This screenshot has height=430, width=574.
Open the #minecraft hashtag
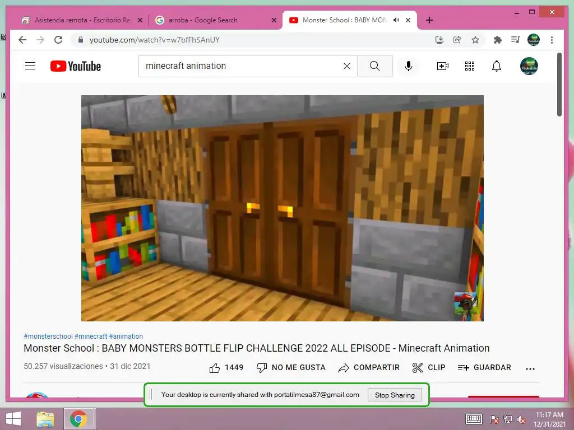tap(91, 336)
